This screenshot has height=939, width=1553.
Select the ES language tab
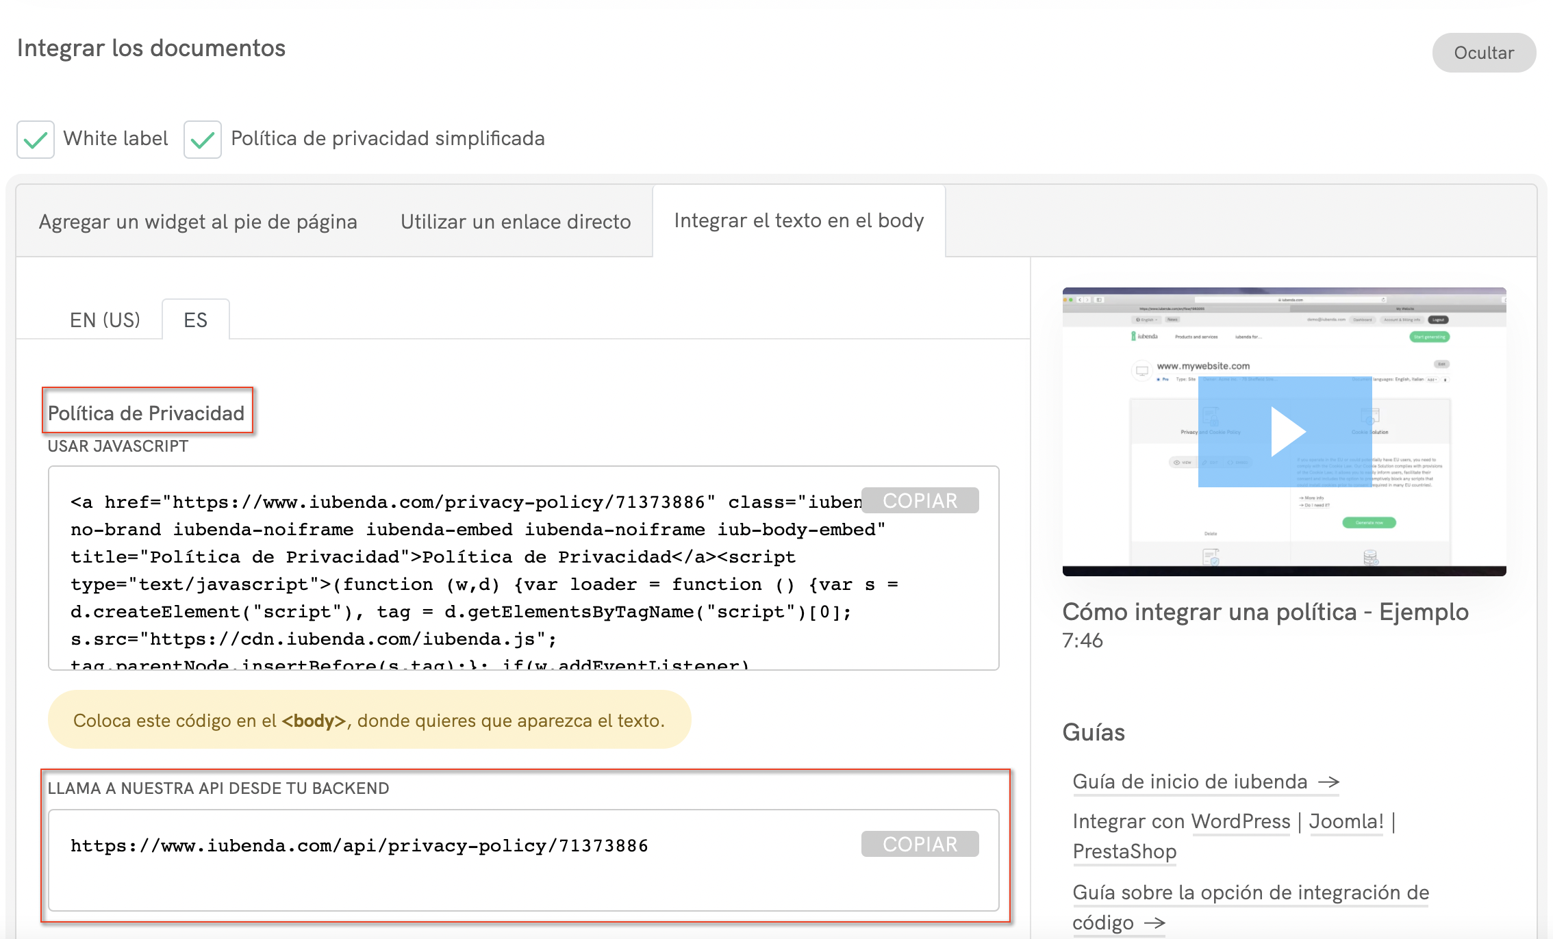pos(195,320)
